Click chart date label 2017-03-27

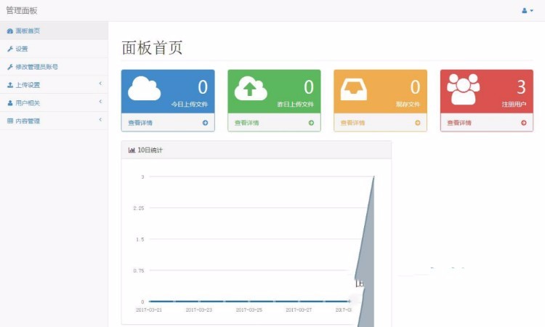coord(299,310)
